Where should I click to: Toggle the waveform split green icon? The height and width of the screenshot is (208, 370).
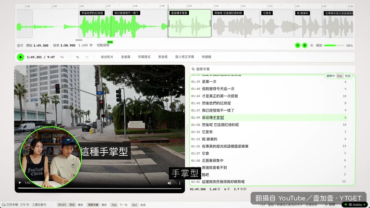point(297,45)
